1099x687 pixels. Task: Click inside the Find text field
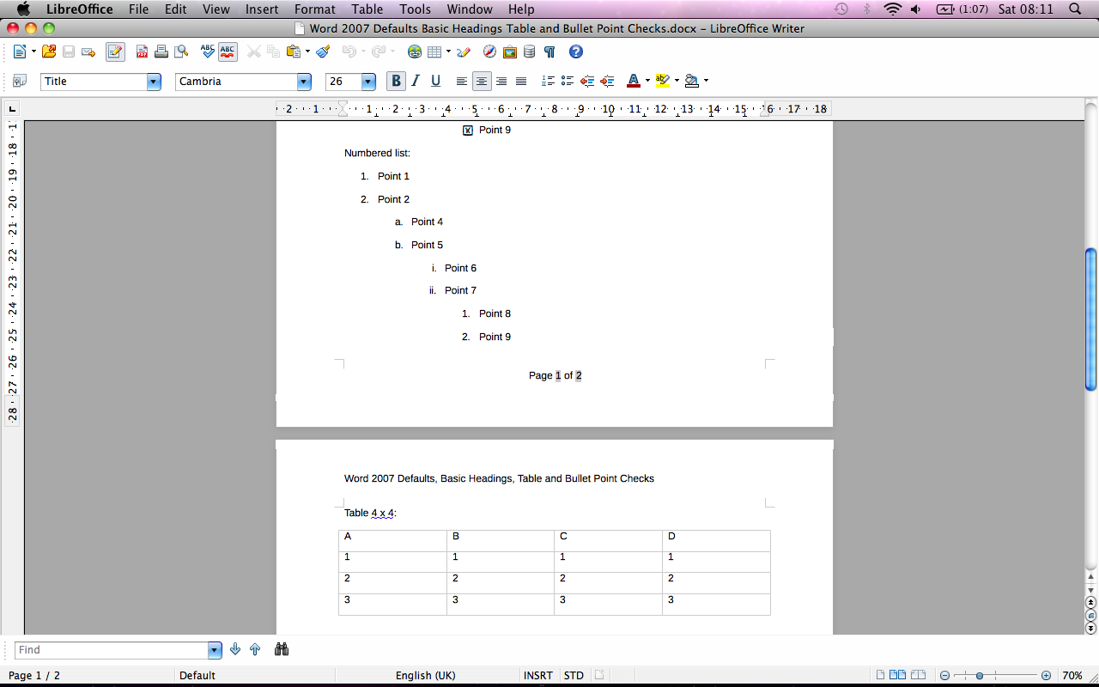pos(112,650)
